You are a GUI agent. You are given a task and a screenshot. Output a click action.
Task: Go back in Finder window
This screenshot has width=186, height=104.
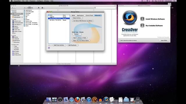click(12, 8)
